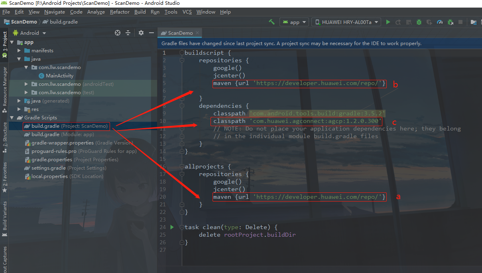
Task: Run the app with the green play icon
Action: (388, 22)
